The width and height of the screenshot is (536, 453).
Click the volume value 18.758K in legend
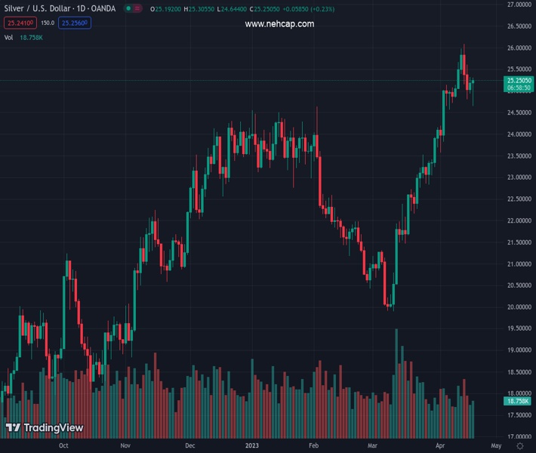click(31, 37)
